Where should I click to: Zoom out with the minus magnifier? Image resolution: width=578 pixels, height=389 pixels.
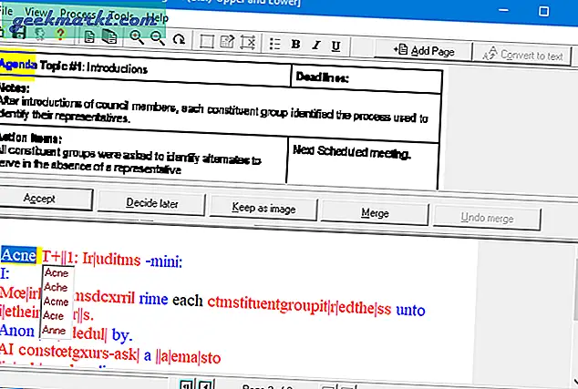pos(158,37)
